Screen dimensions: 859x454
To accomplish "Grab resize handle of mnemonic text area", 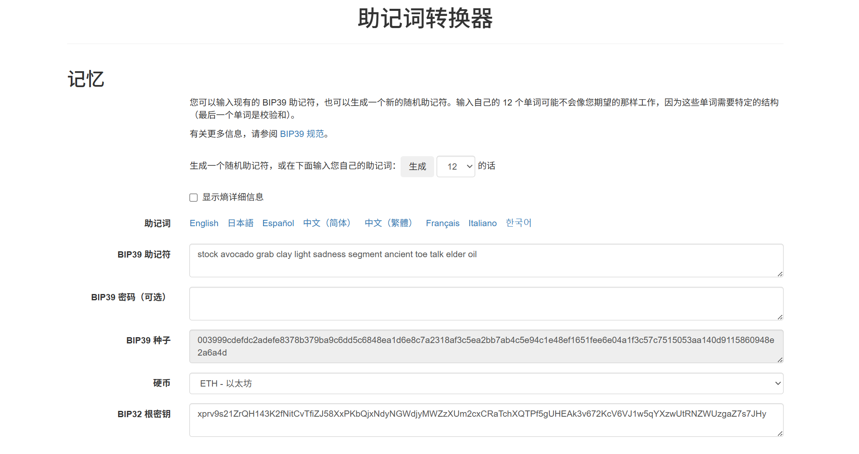I will click(780, 274).
